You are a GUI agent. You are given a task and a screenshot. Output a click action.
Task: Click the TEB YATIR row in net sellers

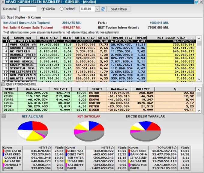[96, 158]
